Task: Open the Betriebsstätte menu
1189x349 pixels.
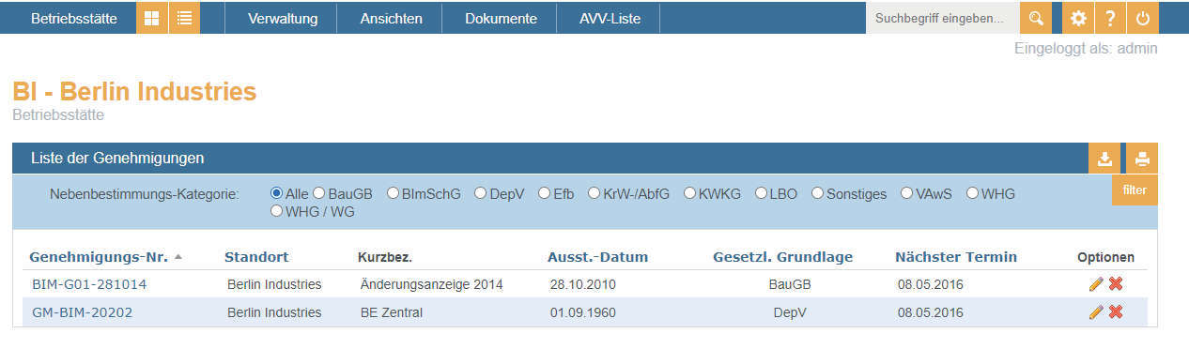Action: pyautogui.click(x=74, y=18)
